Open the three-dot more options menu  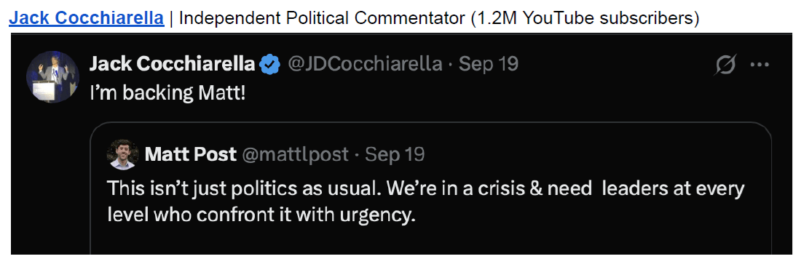[x=759, y=65]
